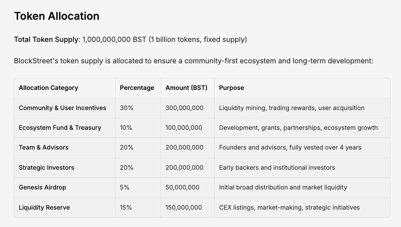Select the Liquidity Reserve row label

[x=44, y=208]
